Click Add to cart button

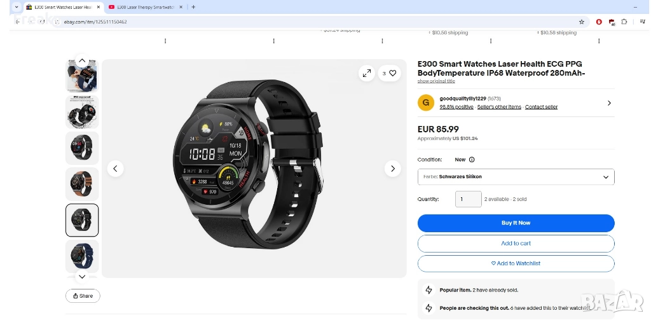point(516,244)
